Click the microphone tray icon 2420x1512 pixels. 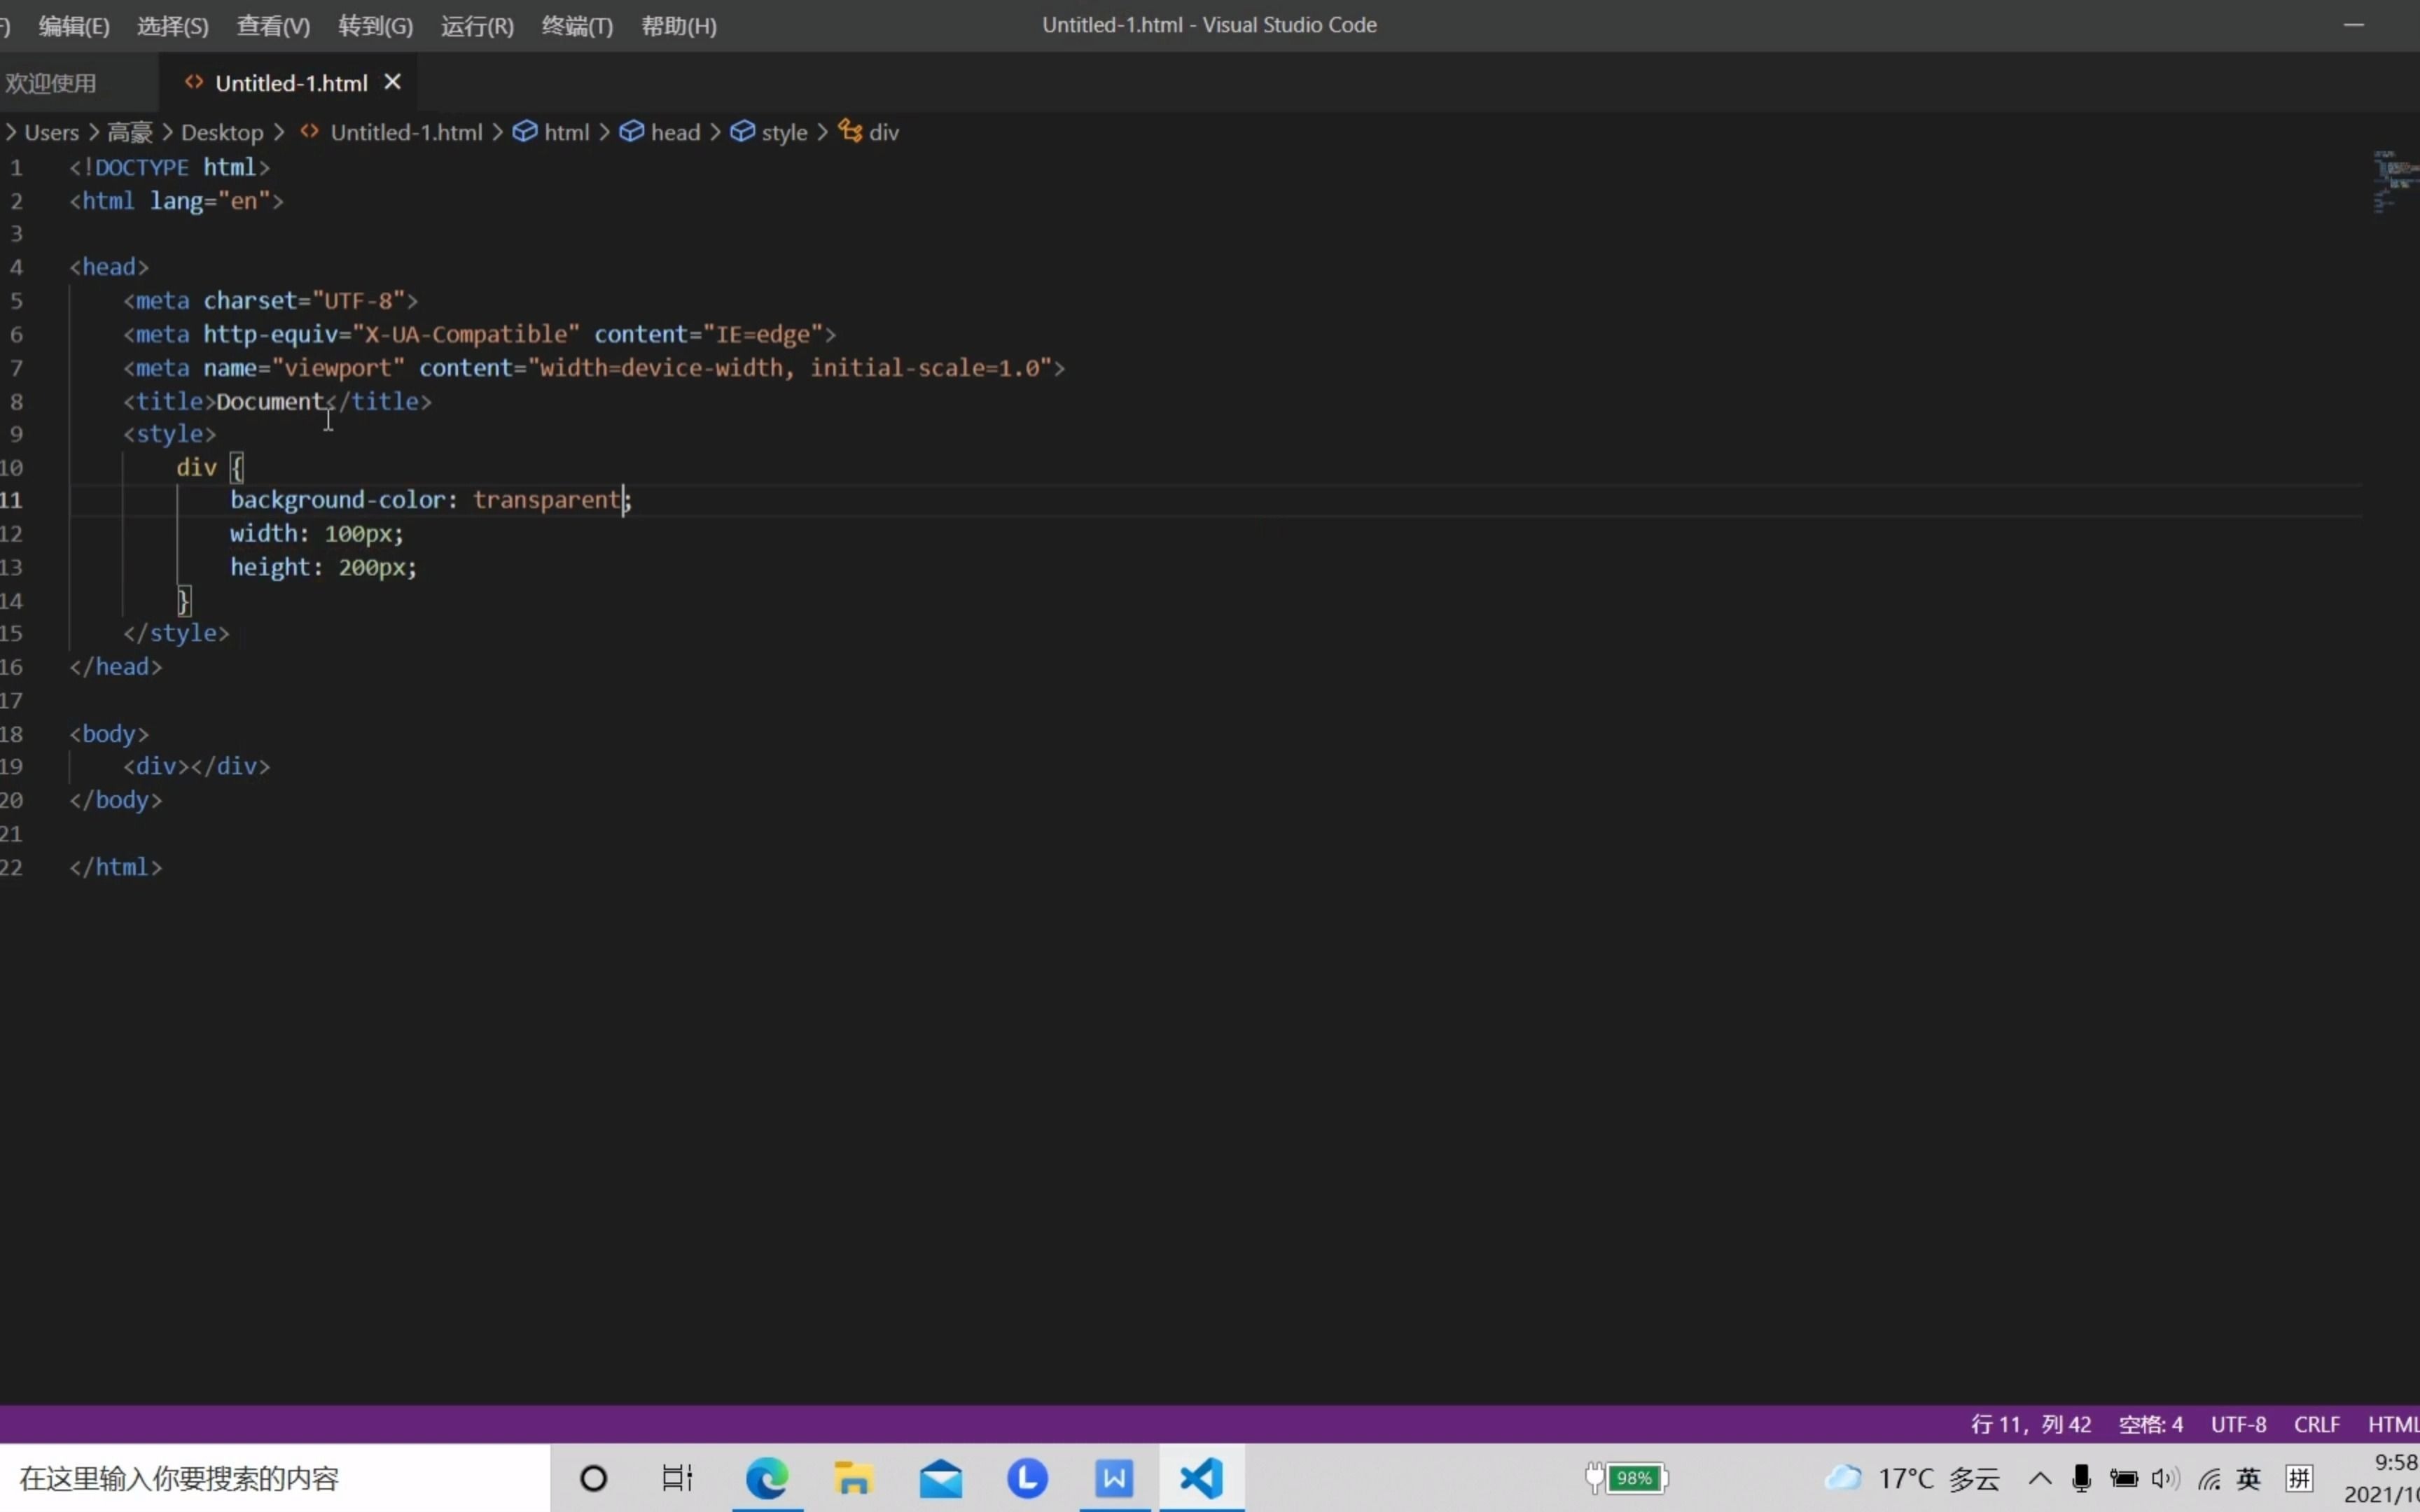[2081, 1478]
